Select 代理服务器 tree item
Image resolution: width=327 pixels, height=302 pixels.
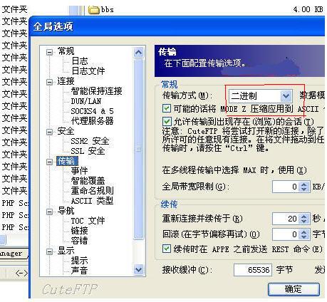[x=92, y=120]
